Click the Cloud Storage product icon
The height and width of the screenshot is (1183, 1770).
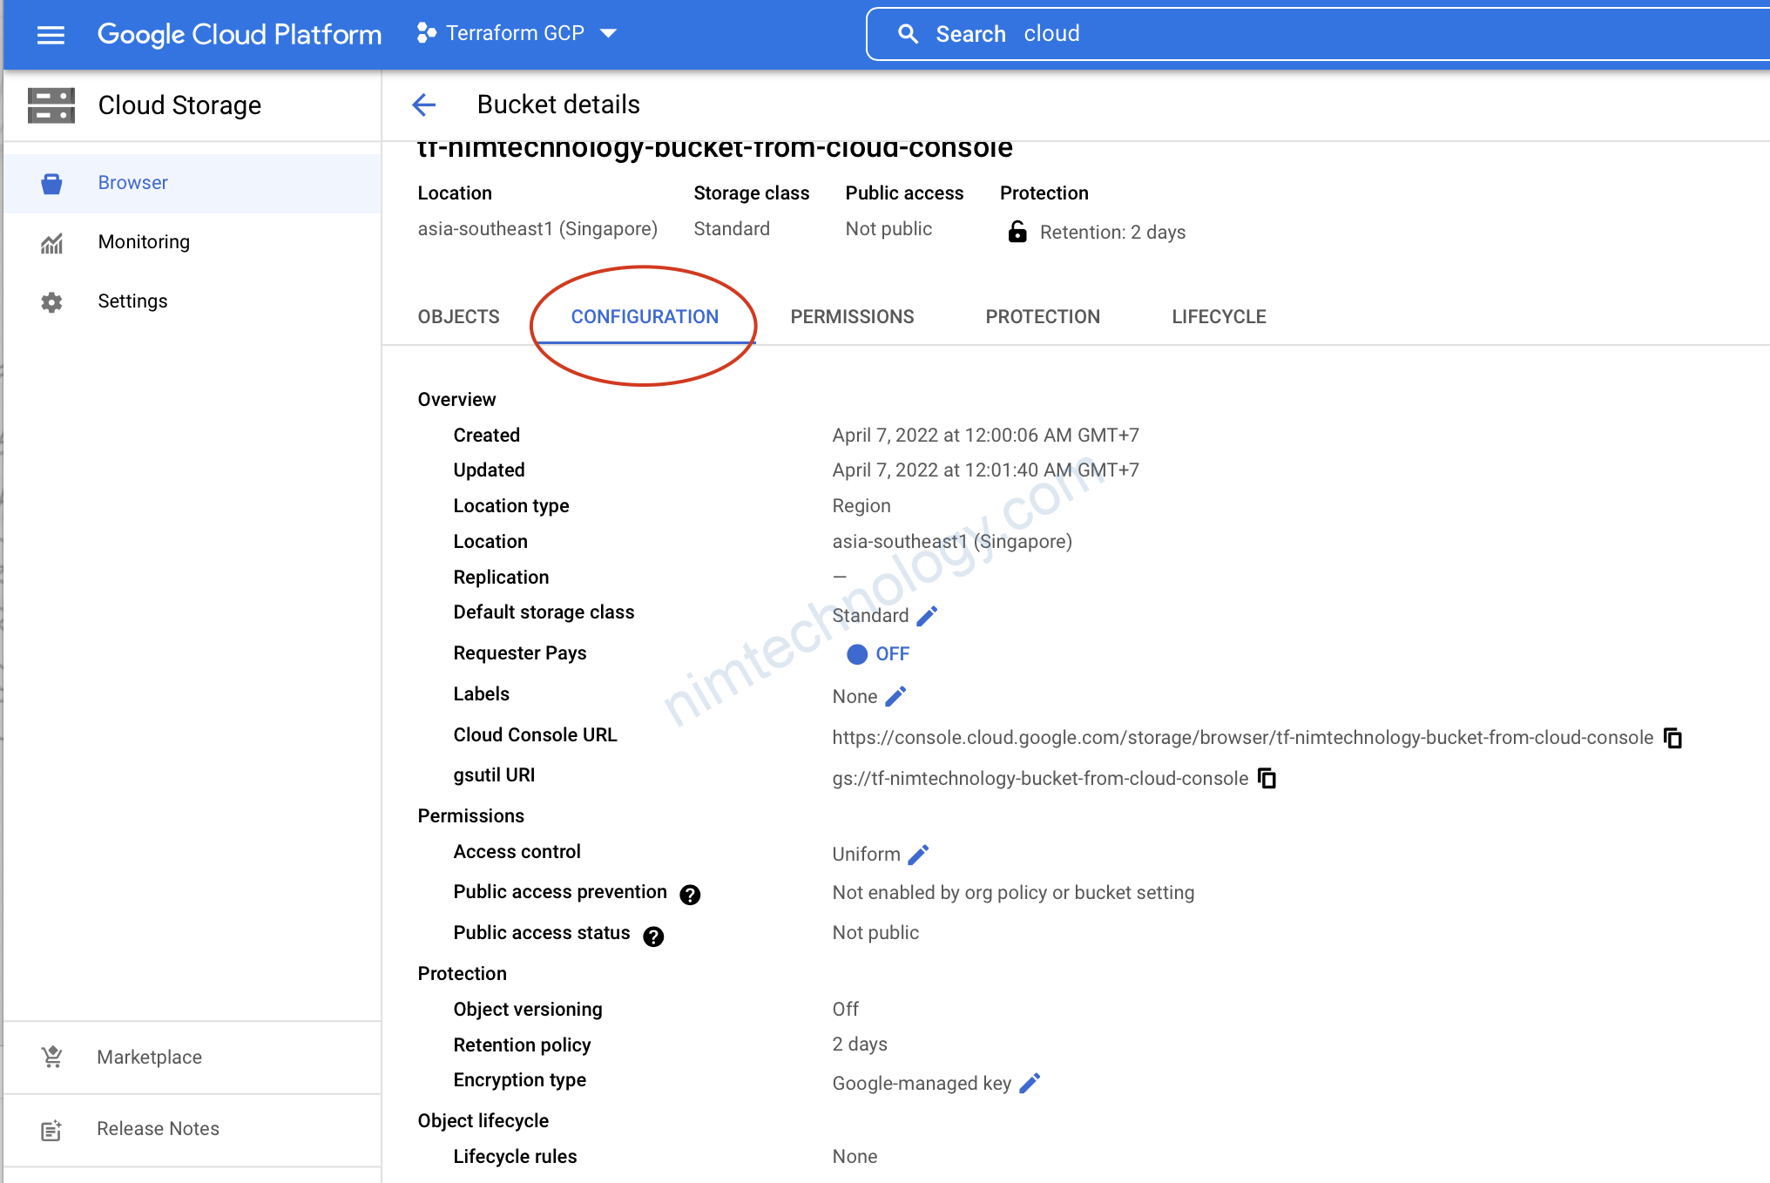(51, 105)
